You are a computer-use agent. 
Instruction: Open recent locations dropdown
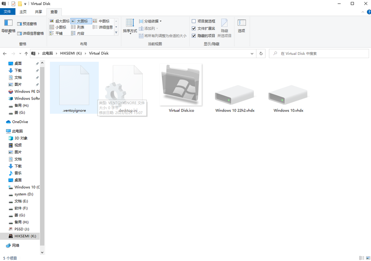point(20,54)
